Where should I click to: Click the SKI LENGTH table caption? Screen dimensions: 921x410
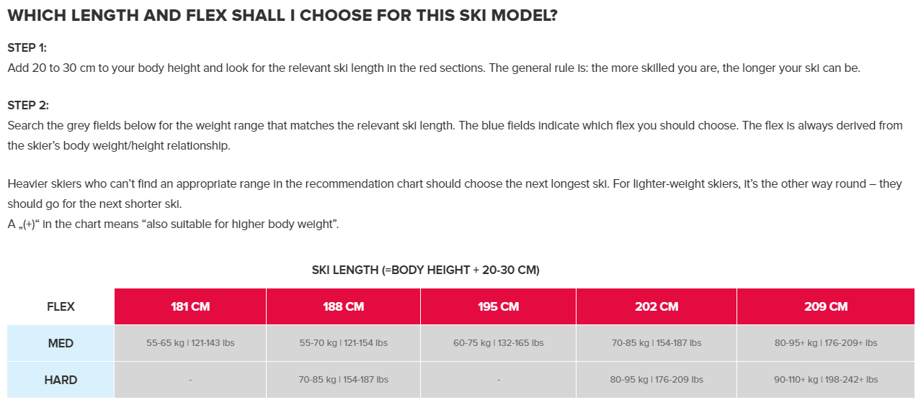425,270
